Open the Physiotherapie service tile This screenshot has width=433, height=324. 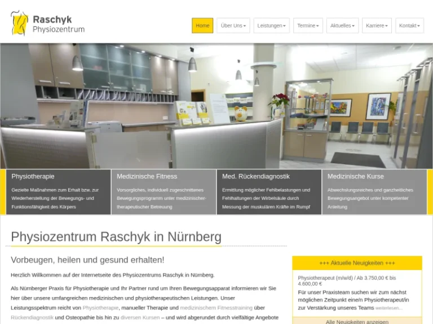[58, 192]
